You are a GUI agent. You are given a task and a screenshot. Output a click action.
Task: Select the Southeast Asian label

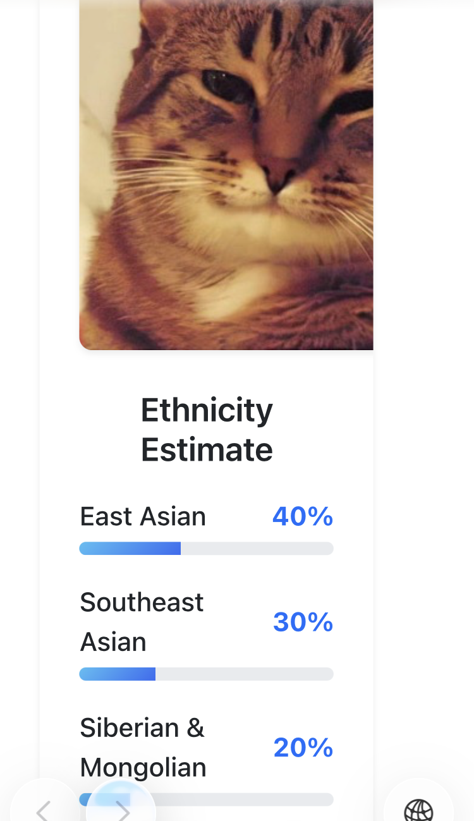(x=142, y=622)
